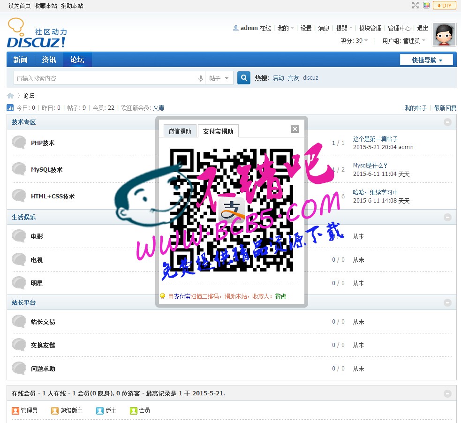Open the 快捷导航 dropdown
Image resolution: width=461 pixels, height=423 pixels.
tap(427, 60)
